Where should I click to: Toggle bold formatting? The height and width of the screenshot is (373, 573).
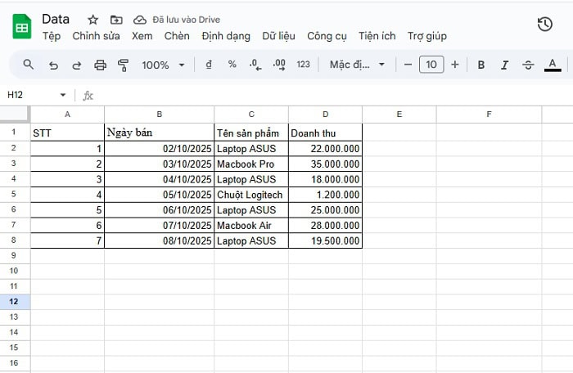click(481, 65)
